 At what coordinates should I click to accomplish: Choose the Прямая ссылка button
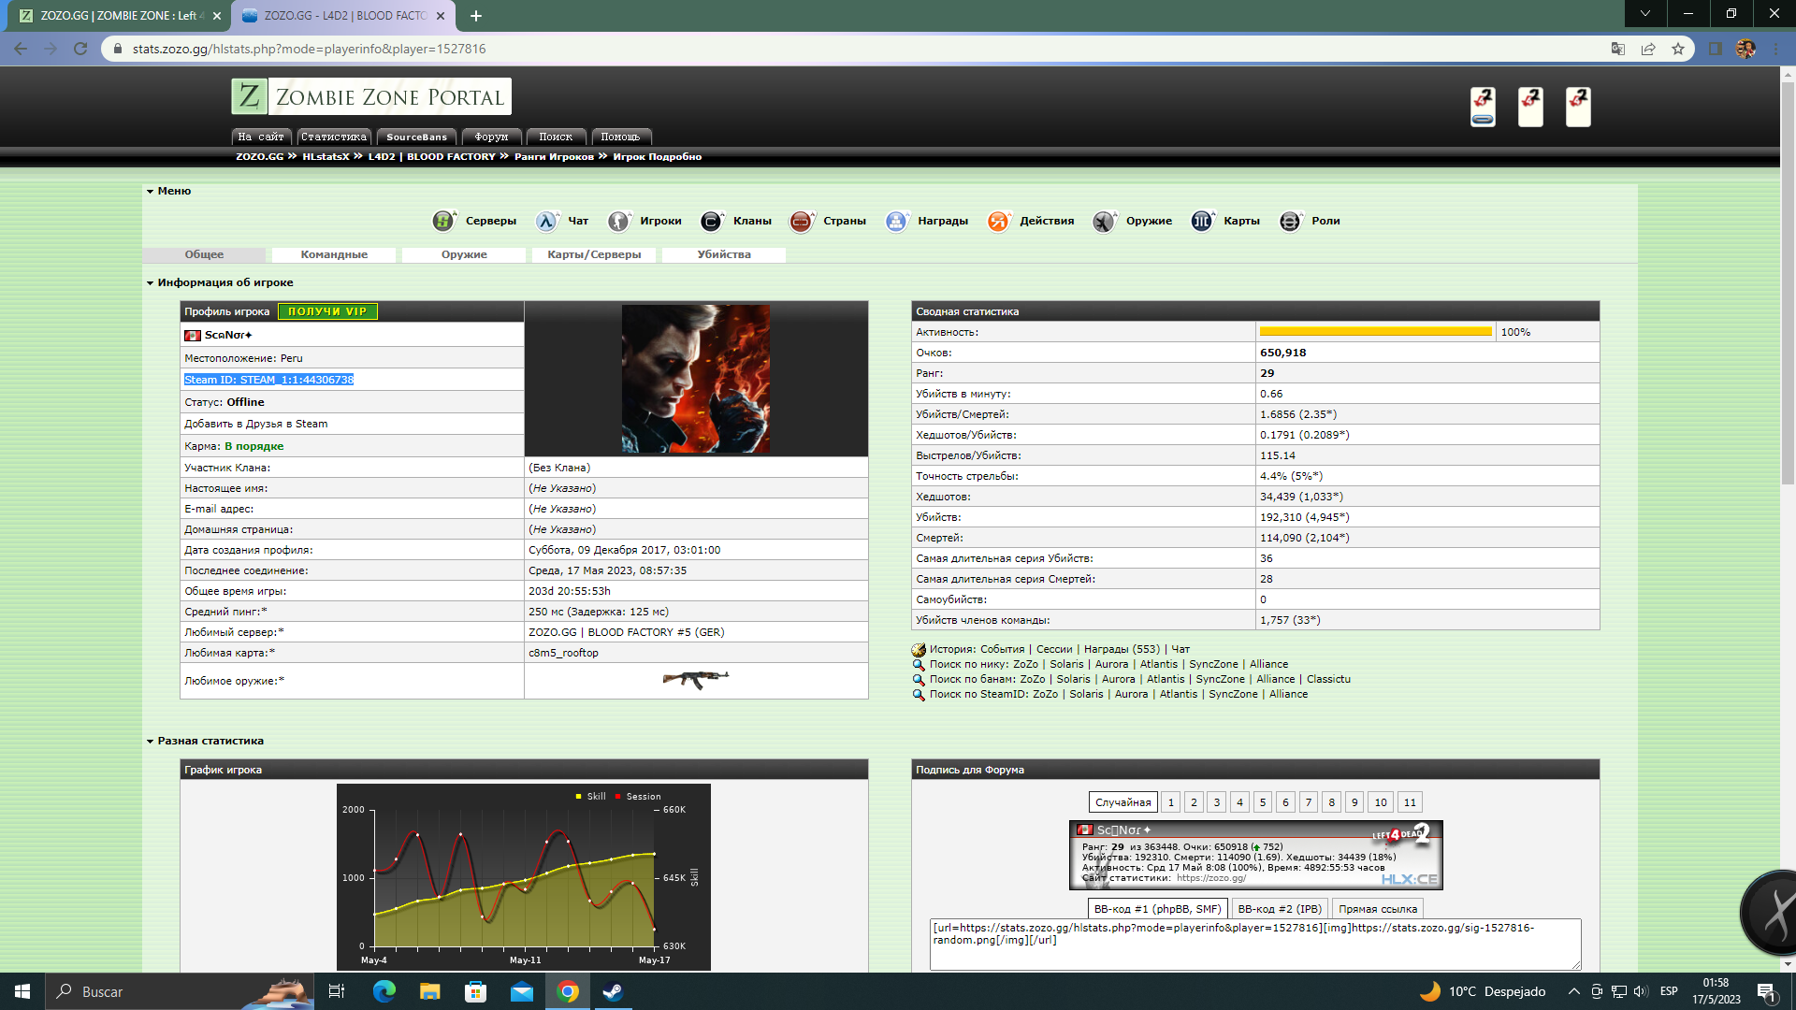(x=1377, y=909)
